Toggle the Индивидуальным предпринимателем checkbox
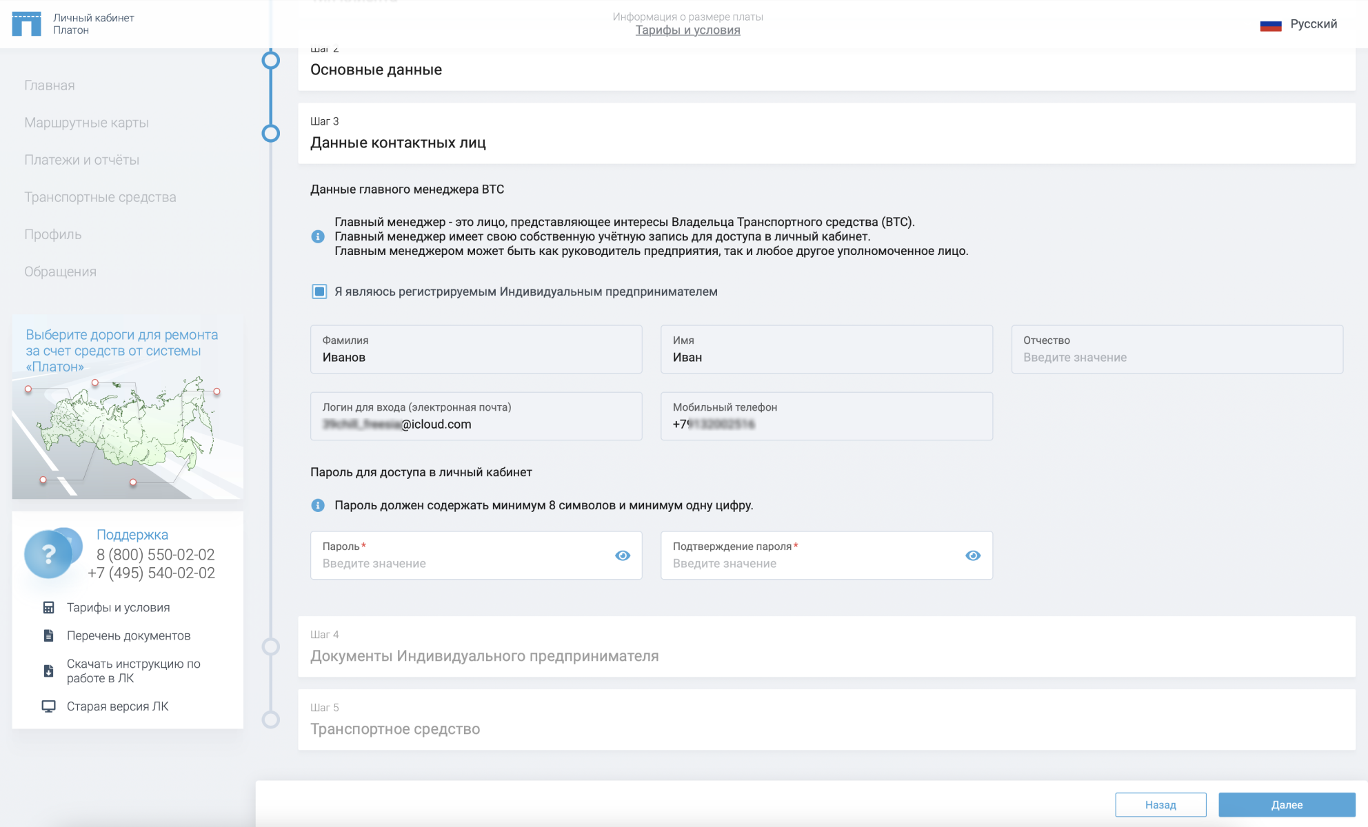The height and width of the screenshot is (827, 1368). coord(319,292)
